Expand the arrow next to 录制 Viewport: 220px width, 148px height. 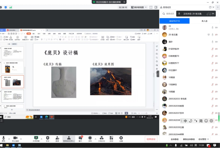[x=95, y=139]
